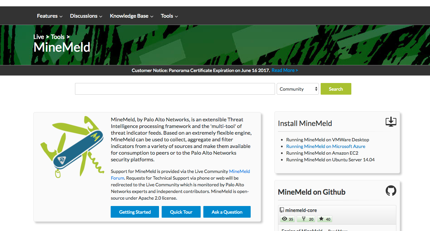Follow the Read More link in customer notice

pyautogui.click(x=285, y=70)
